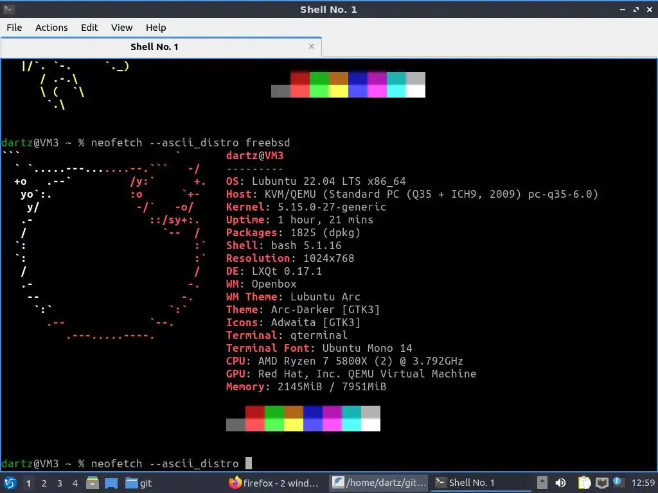This screenshot has height=493, width=658.
Task: Open the update notifier tray icon
Action: coord(618,481)
